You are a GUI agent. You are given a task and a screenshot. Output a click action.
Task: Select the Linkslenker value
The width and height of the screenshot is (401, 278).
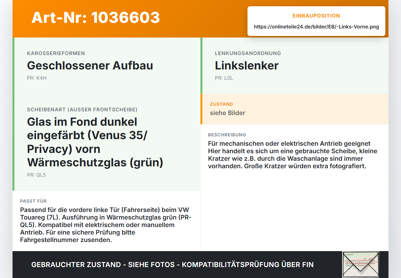(x=247, y=66)
